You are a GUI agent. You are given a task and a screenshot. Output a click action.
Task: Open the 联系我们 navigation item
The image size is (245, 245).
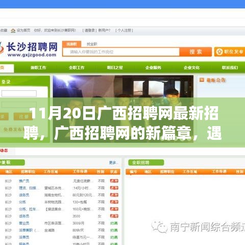click(x=230, y=68)
